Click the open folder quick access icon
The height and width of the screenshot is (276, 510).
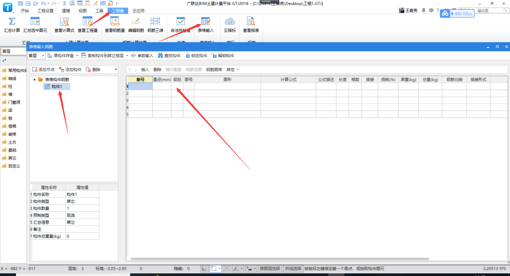(36, 3)
